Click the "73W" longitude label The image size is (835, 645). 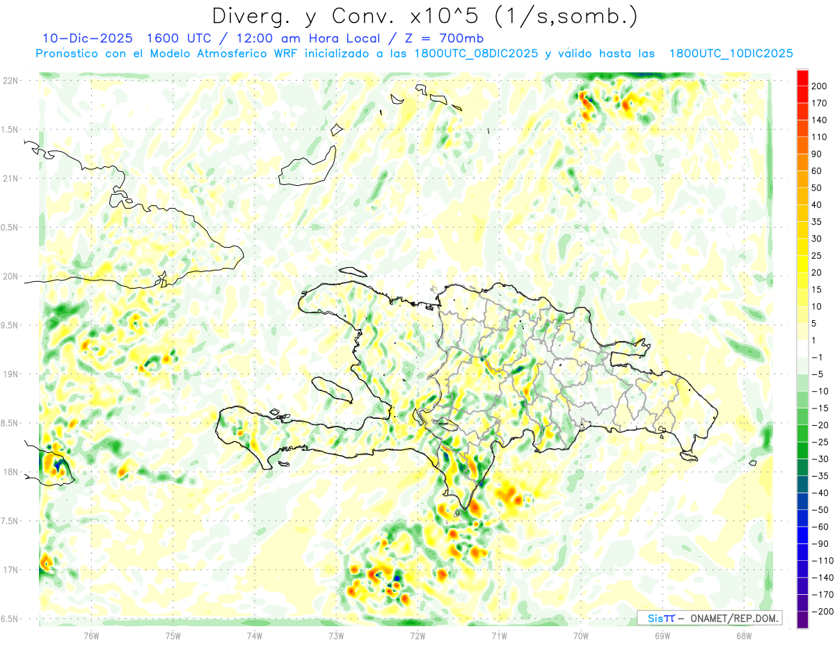point(336,635)
